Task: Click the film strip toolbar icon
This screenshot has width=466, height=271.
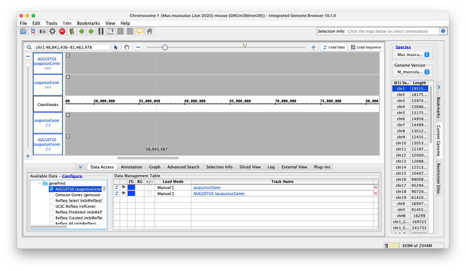Action: (101, 31)
